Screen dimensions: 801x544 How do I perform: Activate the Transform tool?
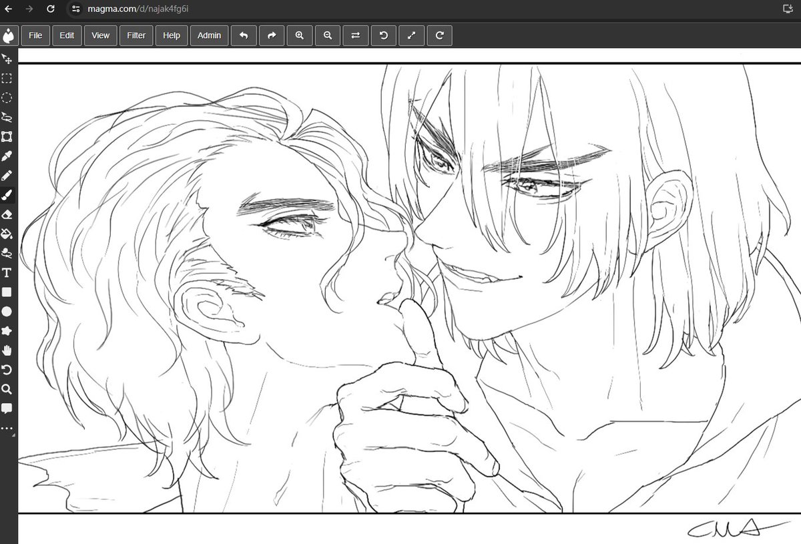point(7,137)
